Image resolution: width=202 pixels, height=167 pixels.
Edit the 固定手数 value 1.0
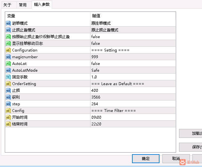(133, 77)
